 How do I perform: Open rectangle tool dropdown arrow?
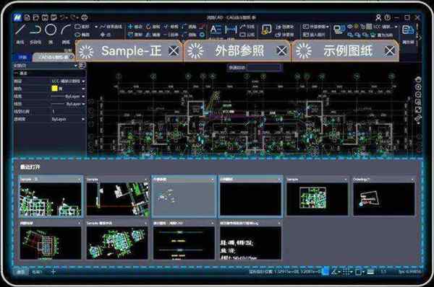point(96,27)
